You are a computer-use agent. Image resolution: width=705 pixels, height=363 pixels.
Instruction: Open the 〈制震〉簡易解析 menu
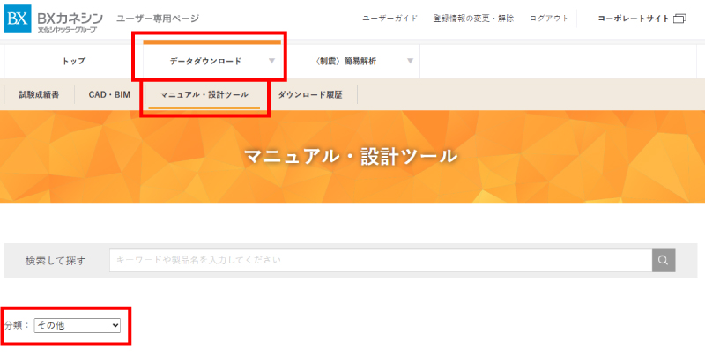tap(345, 61)
